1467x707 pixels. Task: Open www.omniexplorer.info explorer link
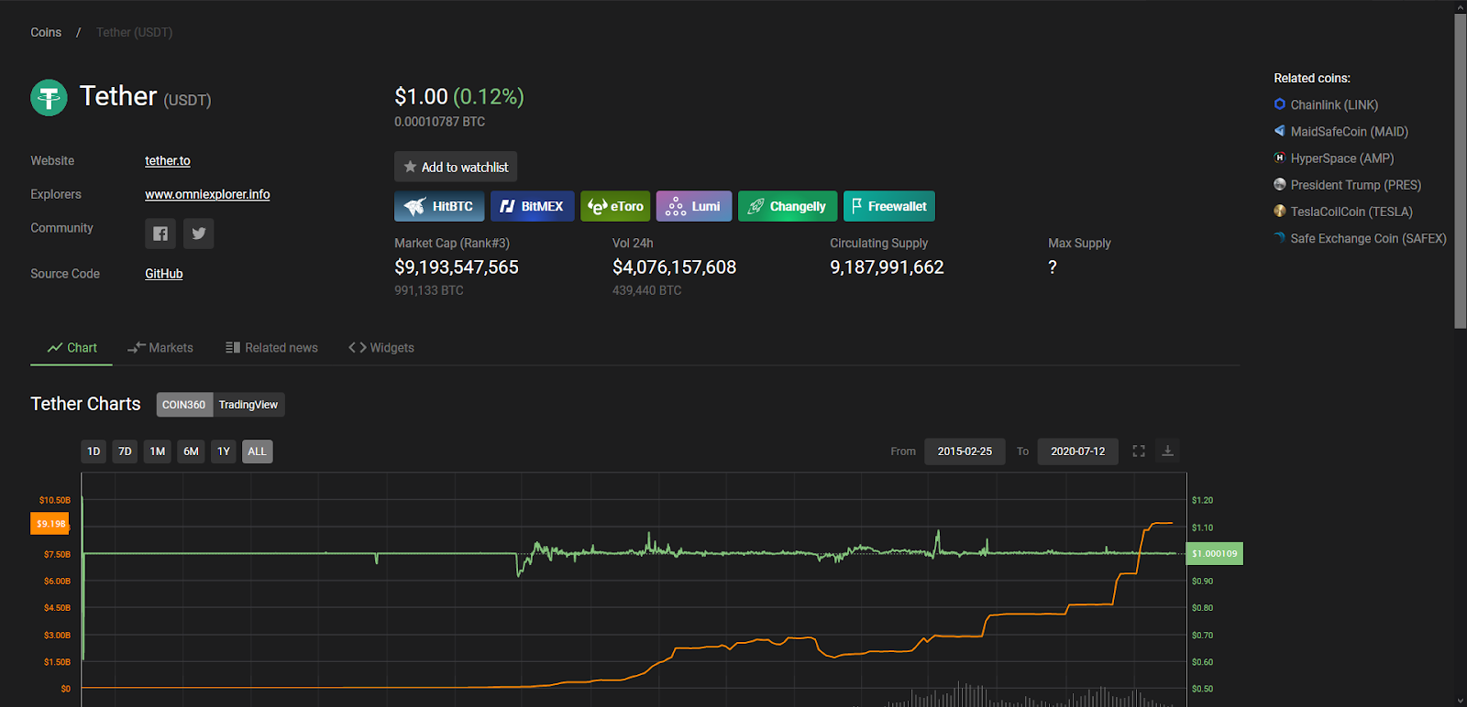pos(207,194)
